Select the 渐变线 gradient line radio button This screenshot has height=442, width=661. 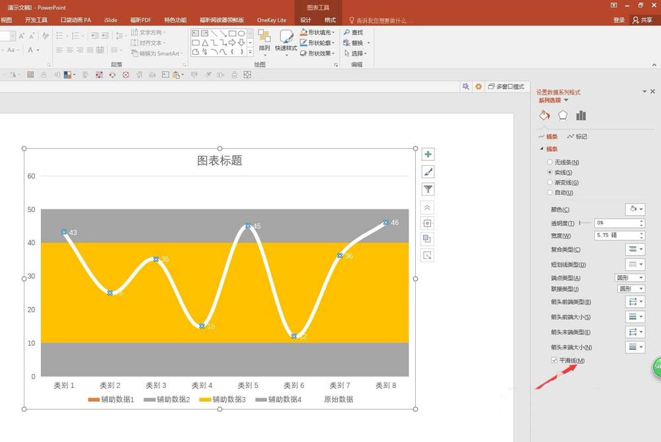[x=550, y=182]
